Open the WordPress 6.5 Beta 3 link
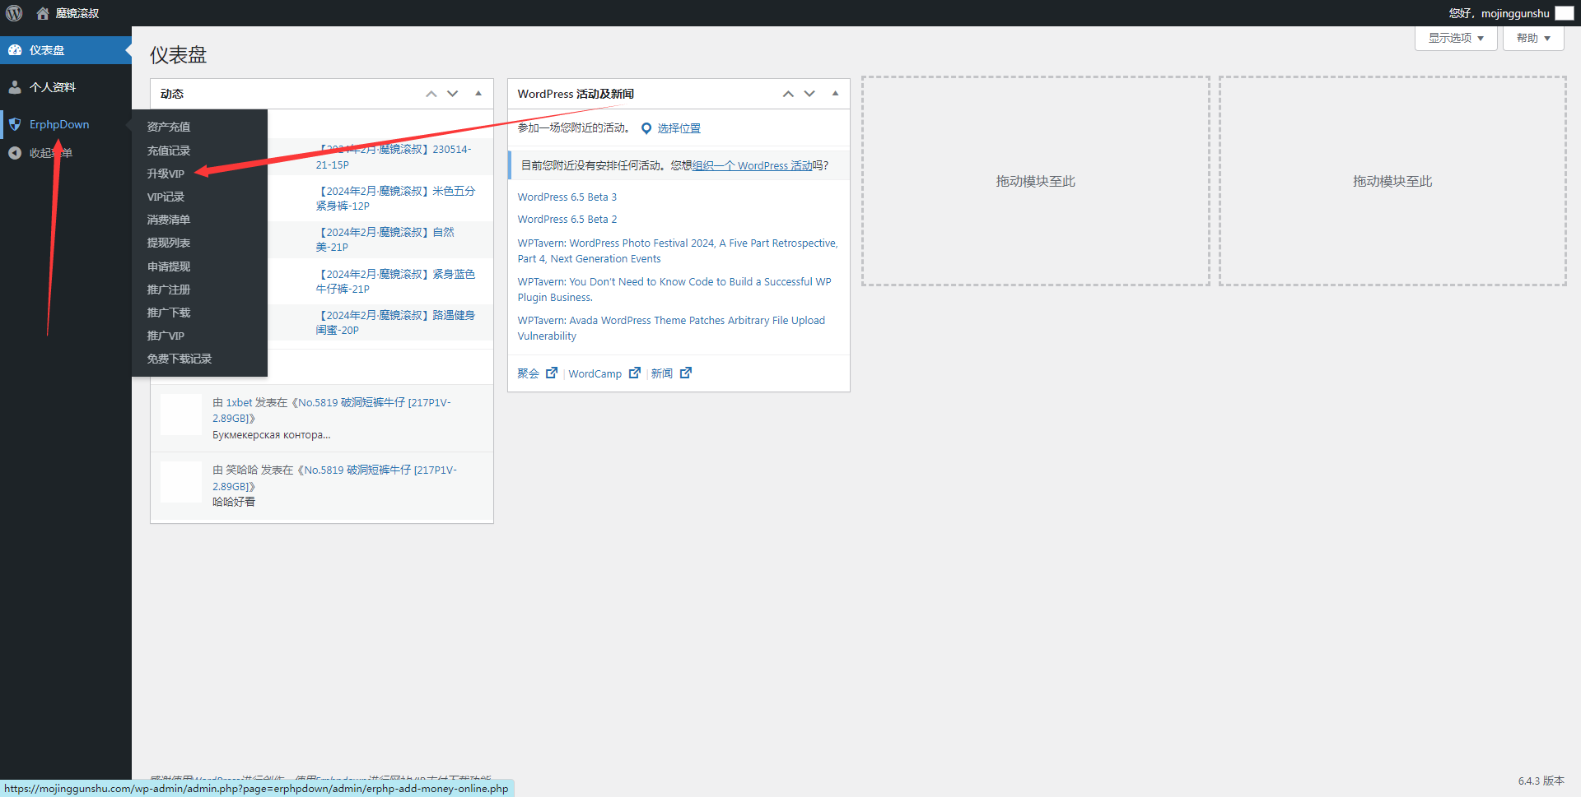1581x797 pixels. coord(567,197)
